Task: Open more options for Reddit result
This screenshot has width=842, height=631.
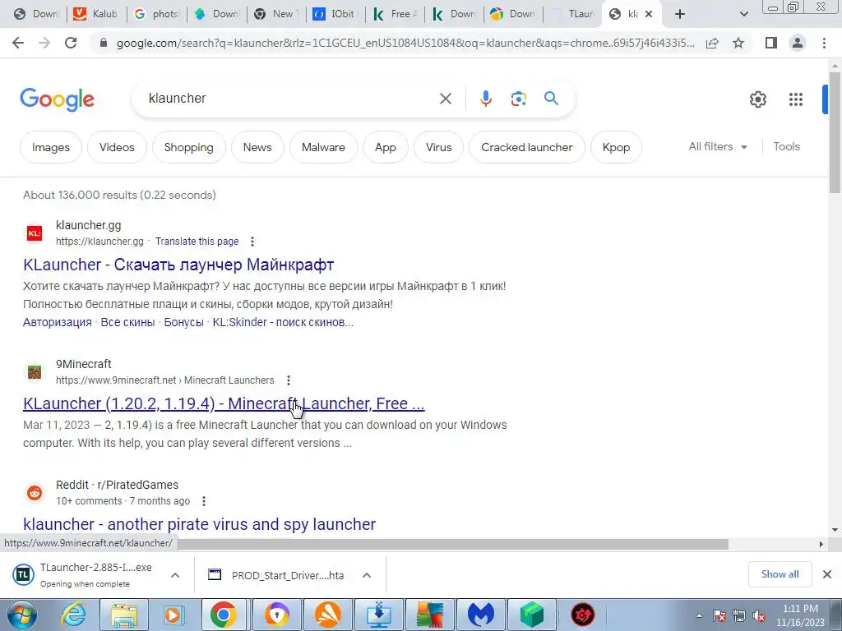Action: click(204, 501)
